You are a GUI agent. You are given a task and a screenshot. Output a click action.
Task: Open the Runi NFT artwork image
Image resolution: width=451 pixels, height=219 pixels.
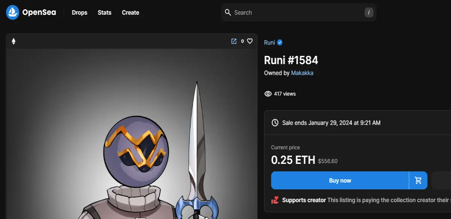point(132,134)
